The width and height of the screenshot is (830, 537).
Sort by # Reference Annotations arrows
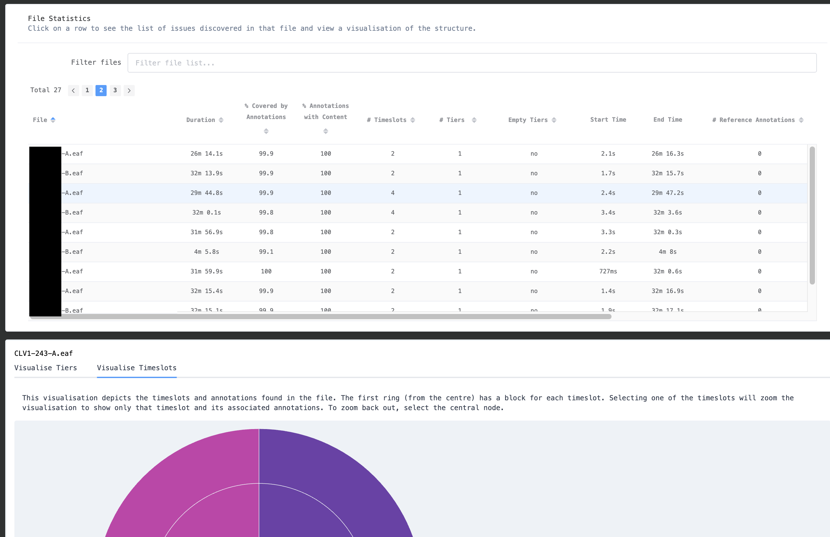coord(801,120)
